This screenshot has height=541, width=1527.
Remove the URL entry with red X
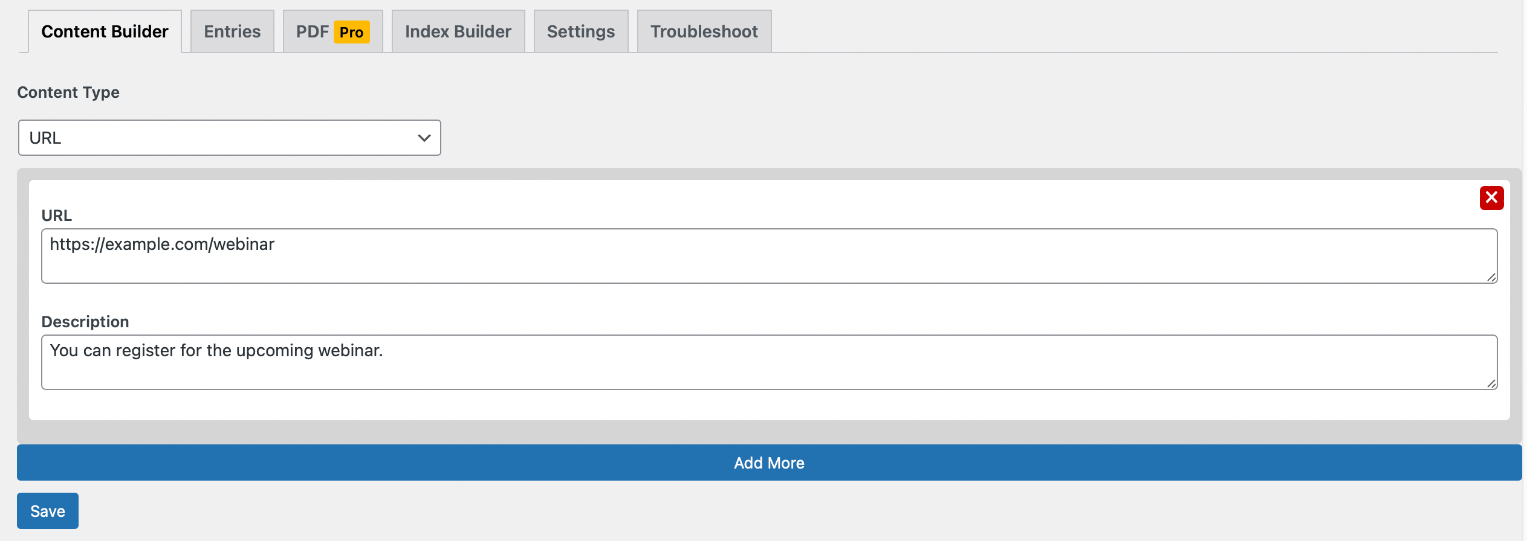[x=1491, y=197]
